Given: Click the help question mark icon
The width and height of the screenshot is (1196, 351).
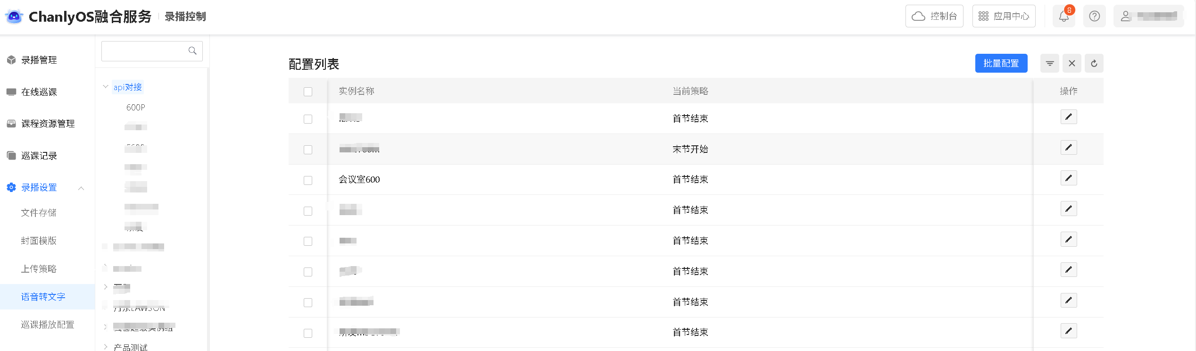Looking at the screenshot, I should (1094, 17).
